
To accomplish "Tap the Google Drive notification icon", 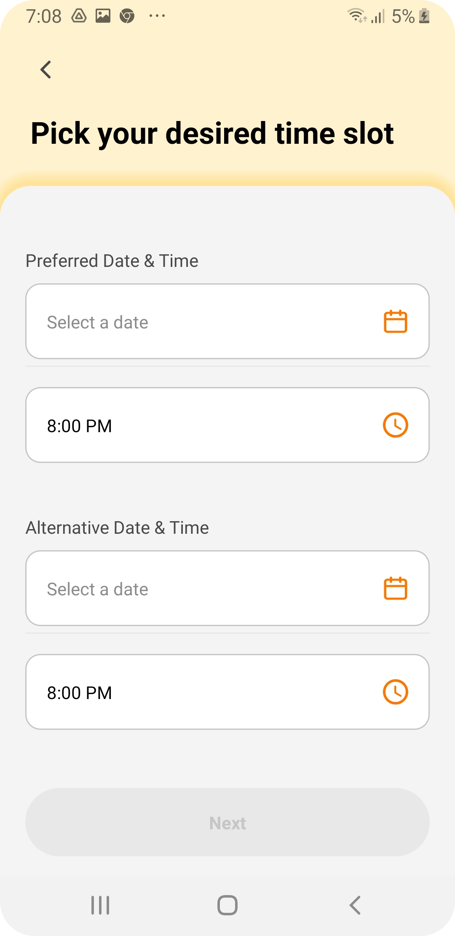I will coord(79,16).
